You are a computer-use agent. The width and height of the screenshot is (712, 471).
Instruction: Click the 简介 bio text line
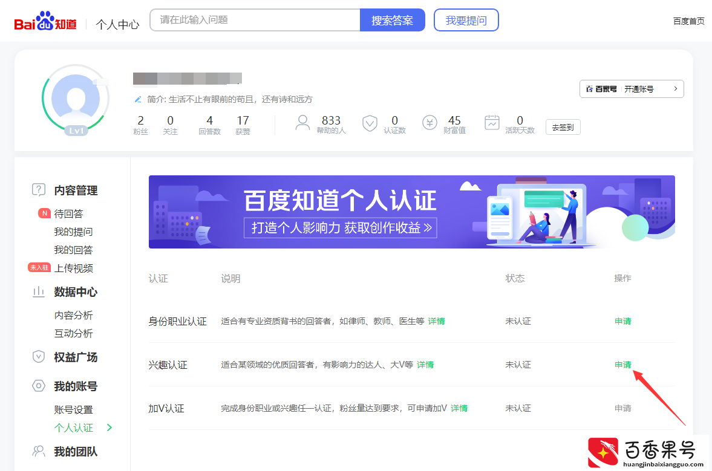pos(230,99)
